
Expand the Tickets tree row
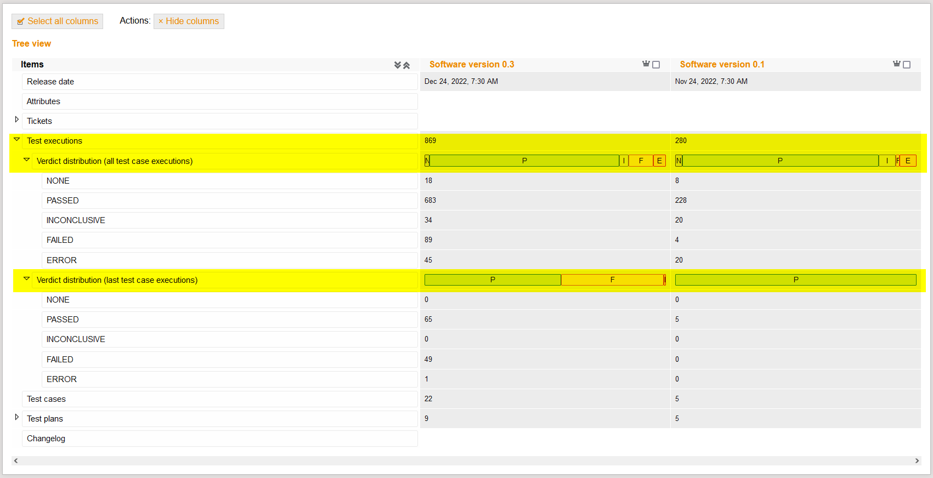[17, 119]
